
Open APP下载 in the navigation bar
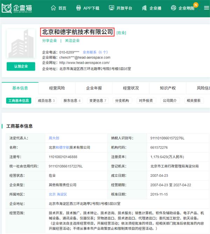(91, 8)
